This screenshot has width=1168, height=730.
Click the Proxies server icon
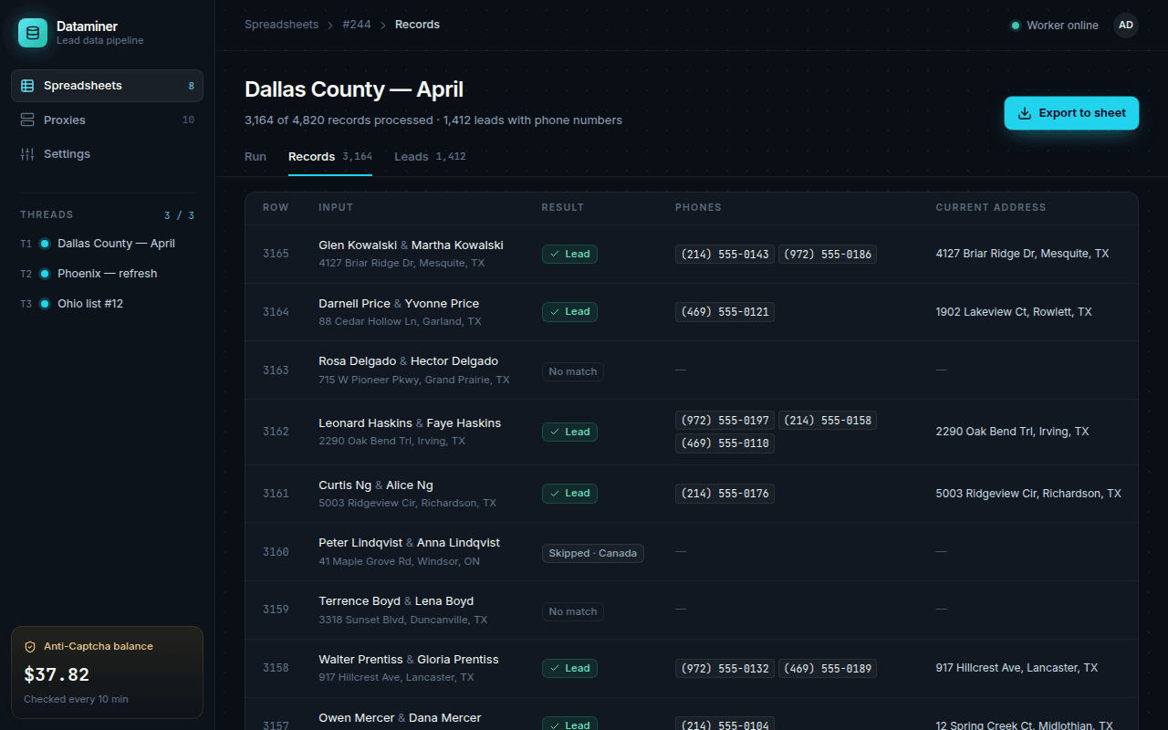tap(27, 120)
